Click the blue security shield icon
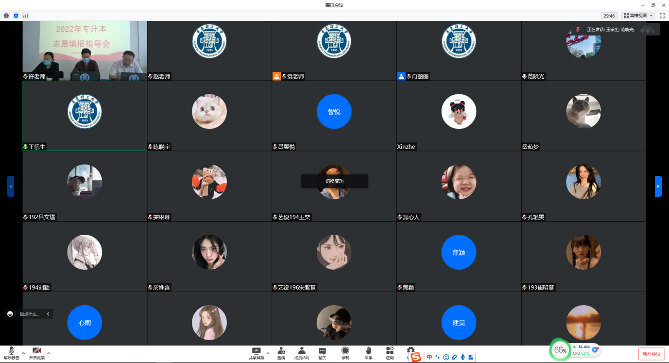The width and height of the screenshot is (669, 363). pos(16,16)
